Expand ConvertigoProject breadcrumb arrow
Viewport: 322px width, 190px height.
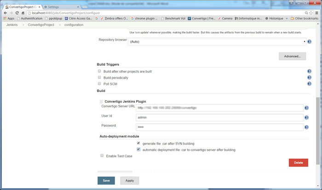click(60, 25)
